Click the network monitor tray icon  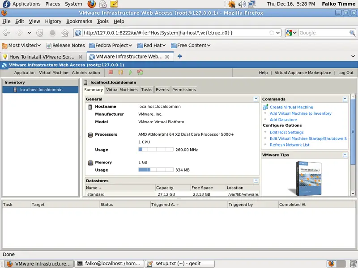pyautogui.click(x=251, y=4)
